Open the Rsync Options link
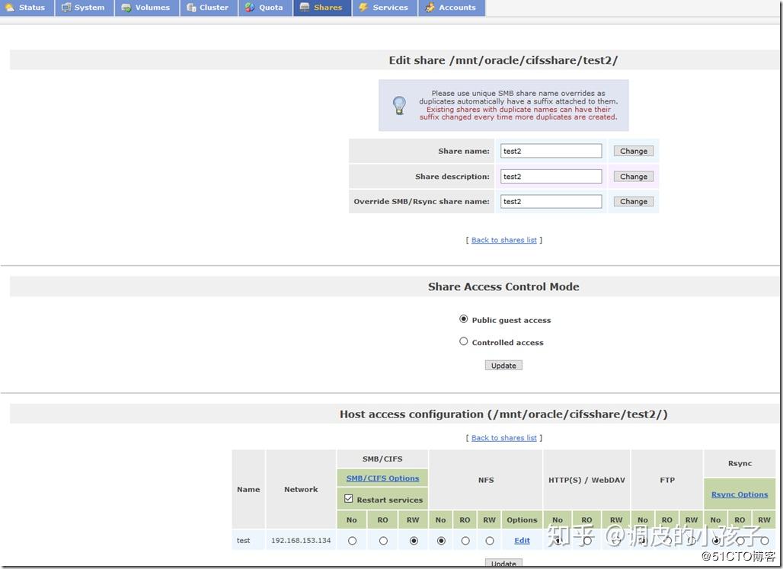 click(739, 494)
